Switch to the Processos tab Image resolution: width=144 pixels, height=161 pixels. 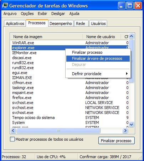coord(37,23)
